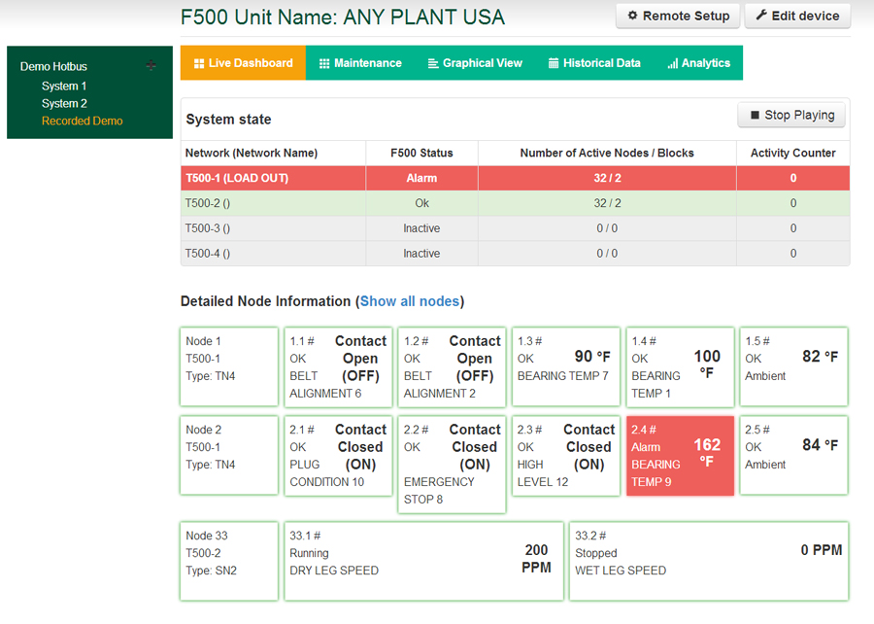Click the signal icon beside Analytics
This screenshot has width=874, height=624.
[x=673, y=63]
